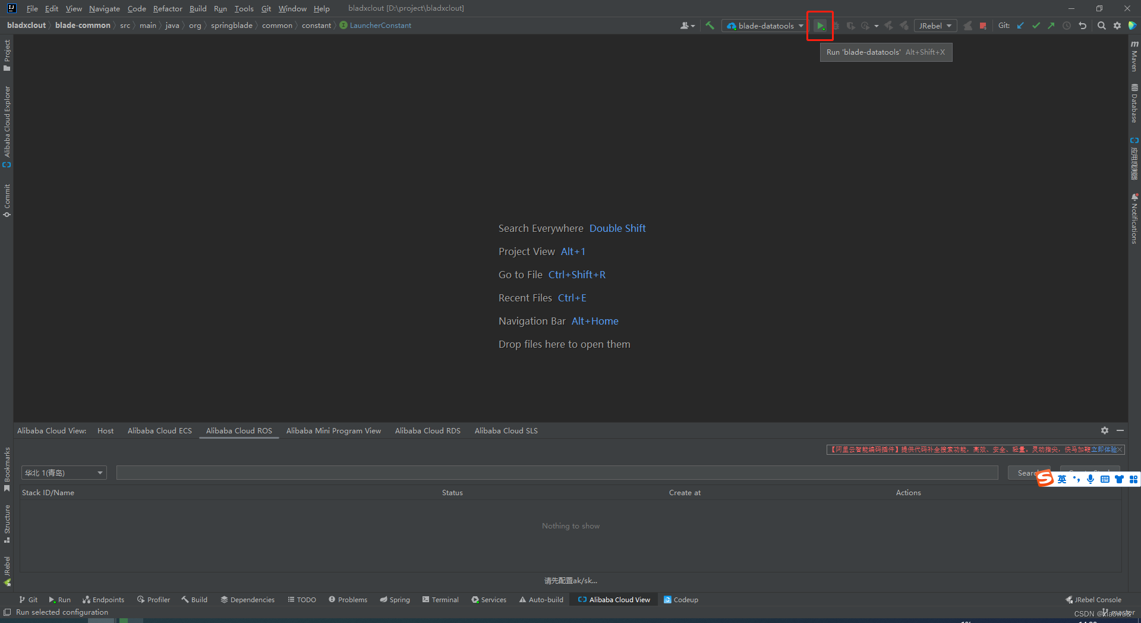
Task: Click Sogou voice input microphone
Action: [x=1090, y=479]
